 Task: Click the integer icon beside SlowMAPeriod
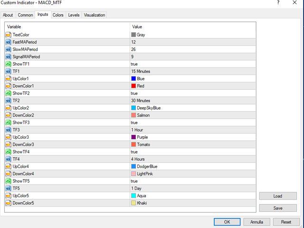(x=9, y=49)
